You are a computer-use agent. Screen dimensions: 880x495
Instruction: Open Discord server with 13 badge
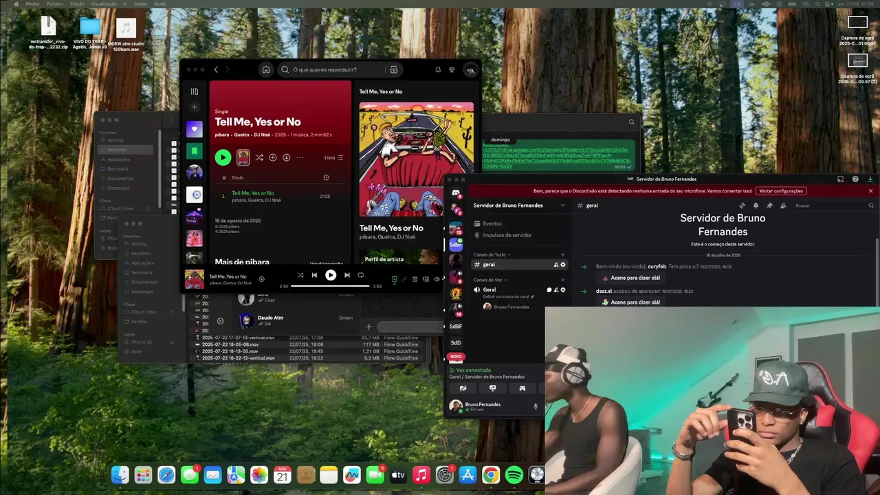tap(456, 228)
